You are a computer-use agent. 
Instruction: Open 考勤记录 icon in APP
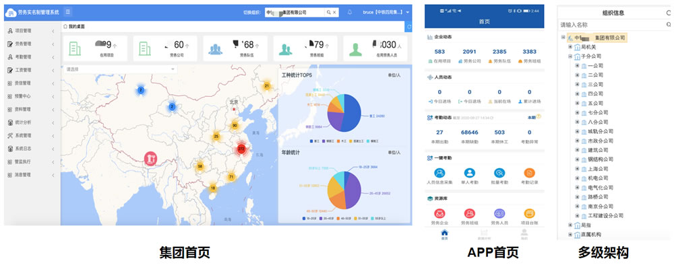point(530,173)
